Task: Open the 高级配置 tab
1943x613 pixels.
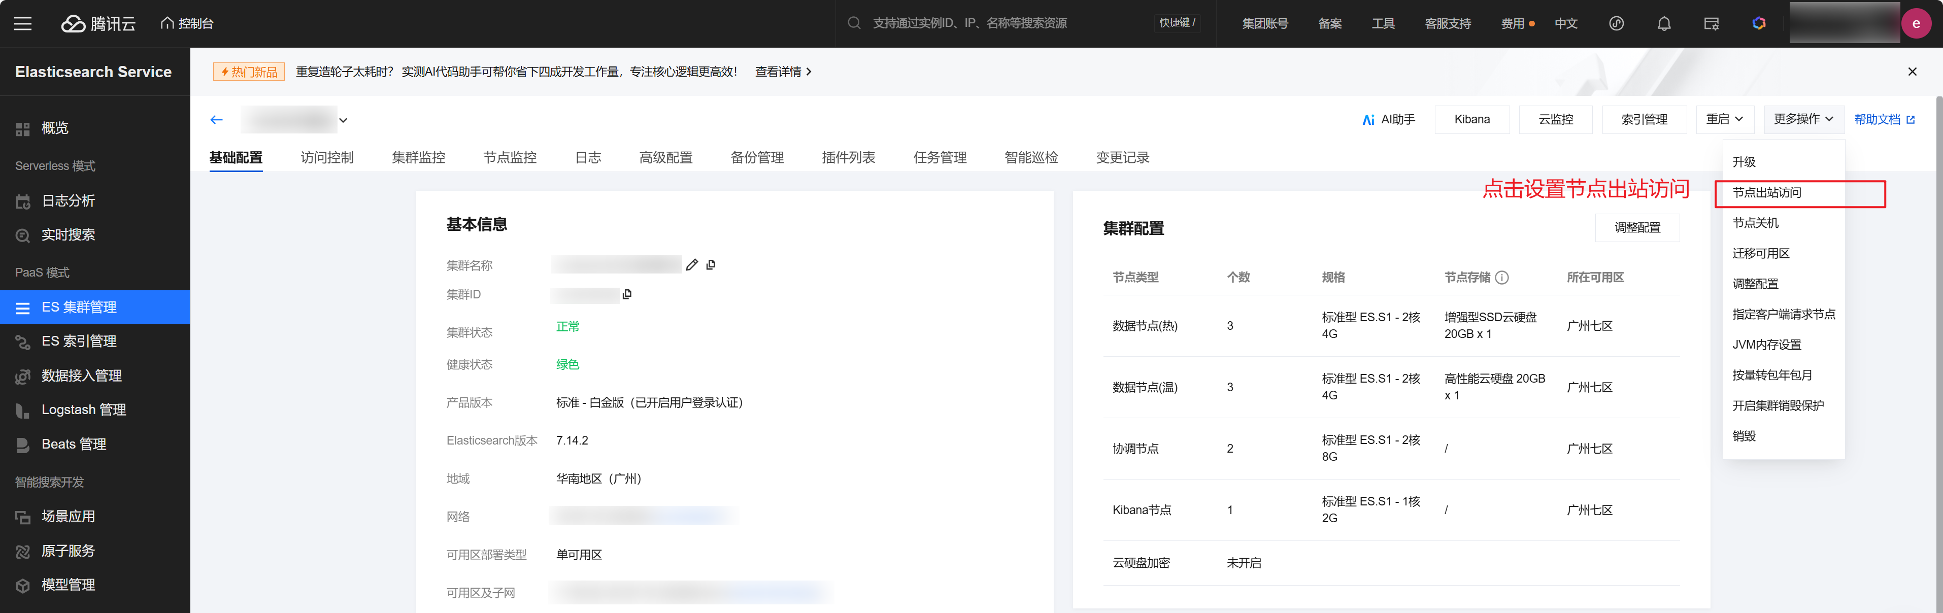Action: 665,158
